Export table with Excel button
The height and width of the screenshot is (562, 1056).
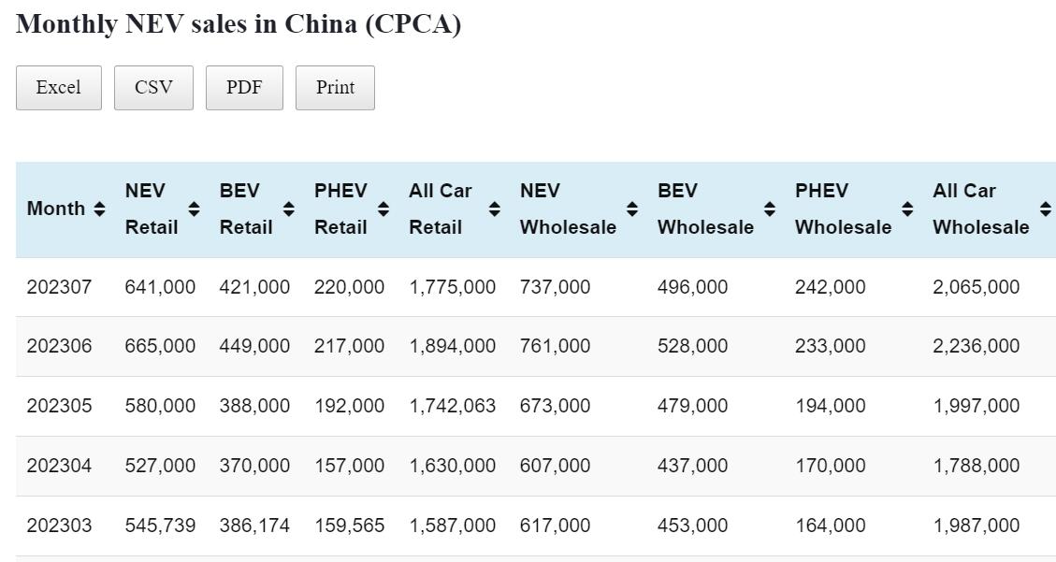58,88
